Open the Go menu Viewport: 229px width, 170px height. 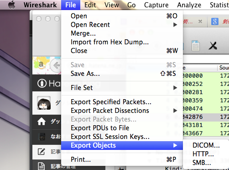[131, 5]
